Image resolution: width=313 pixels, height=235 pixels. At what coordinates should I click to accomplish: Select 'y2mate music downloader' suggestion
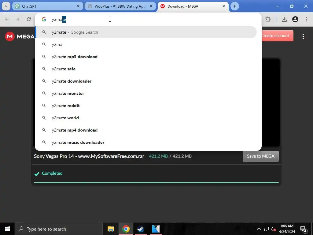(x=146, y=142)
